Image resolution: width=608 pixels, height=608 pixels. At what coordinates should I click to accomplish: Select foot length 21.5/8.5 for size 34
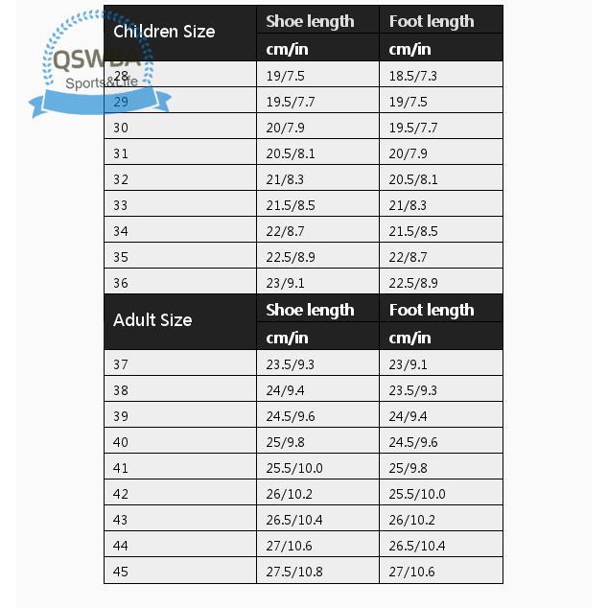(413, 231)
